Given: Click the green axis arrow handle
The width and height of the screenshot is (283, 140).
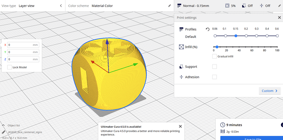Looking at the screenshot, I should tap(135, 65).
